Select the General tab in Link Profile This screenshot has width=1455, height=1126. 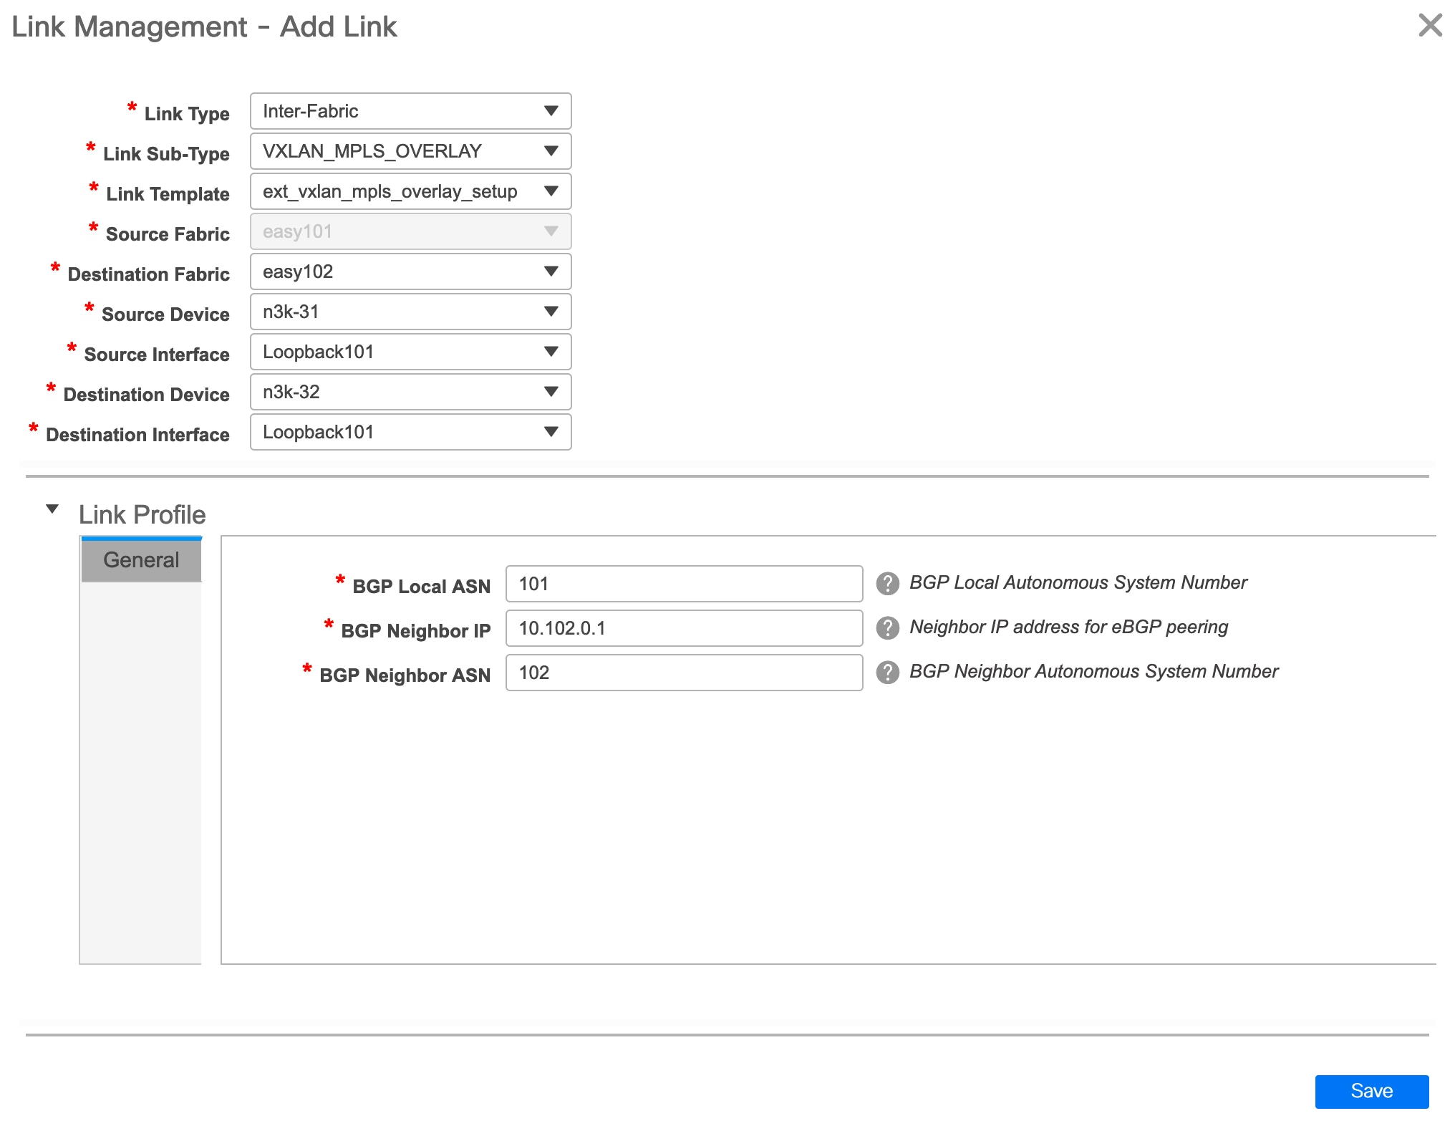[x=140, y=559]
